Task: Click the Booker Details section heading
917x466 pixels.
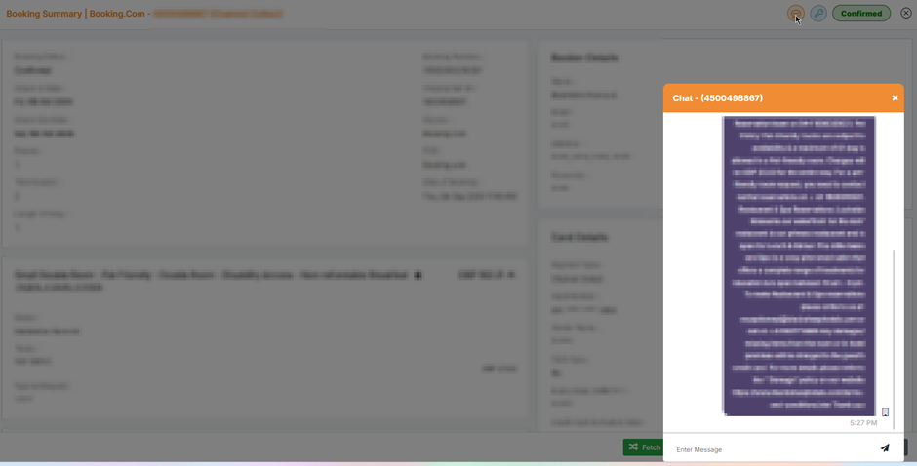Action: (x=584, y=58)
